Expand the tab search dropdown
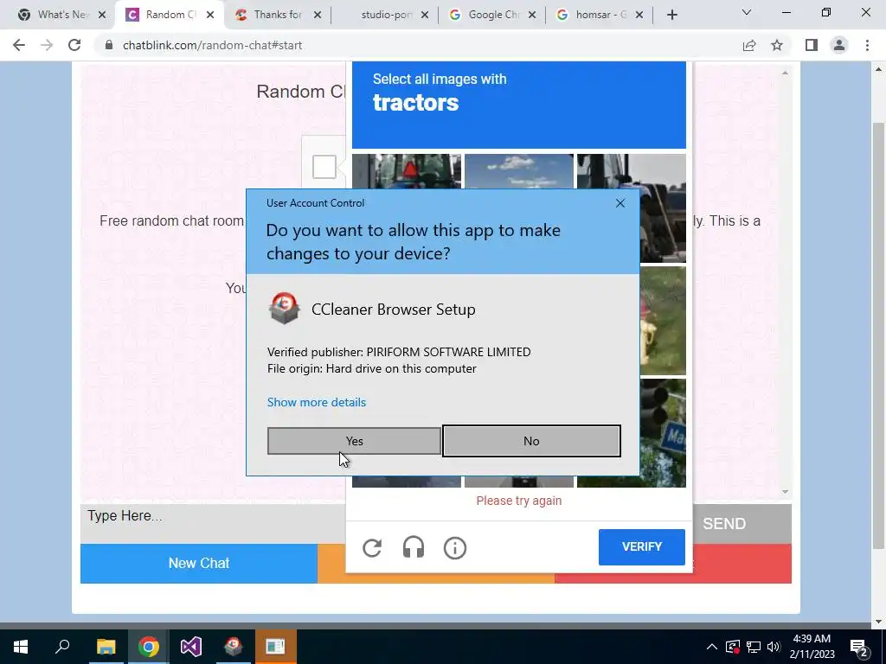Image resolution: width=886 pixels, height=664 pixels. [x=747, y=12]
